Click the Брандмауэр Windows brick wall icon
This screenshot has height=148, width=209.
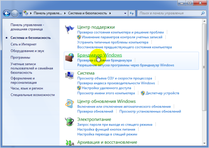70,57
